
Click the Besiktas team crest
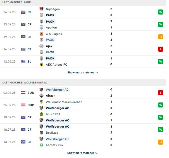point(41,133)
